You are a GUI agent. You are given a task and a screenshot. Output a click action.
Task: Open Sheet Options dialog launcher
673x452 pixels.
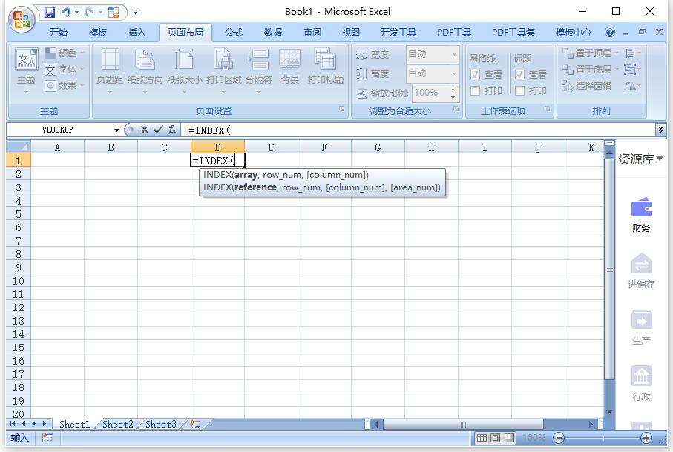(x=548, y=109)
